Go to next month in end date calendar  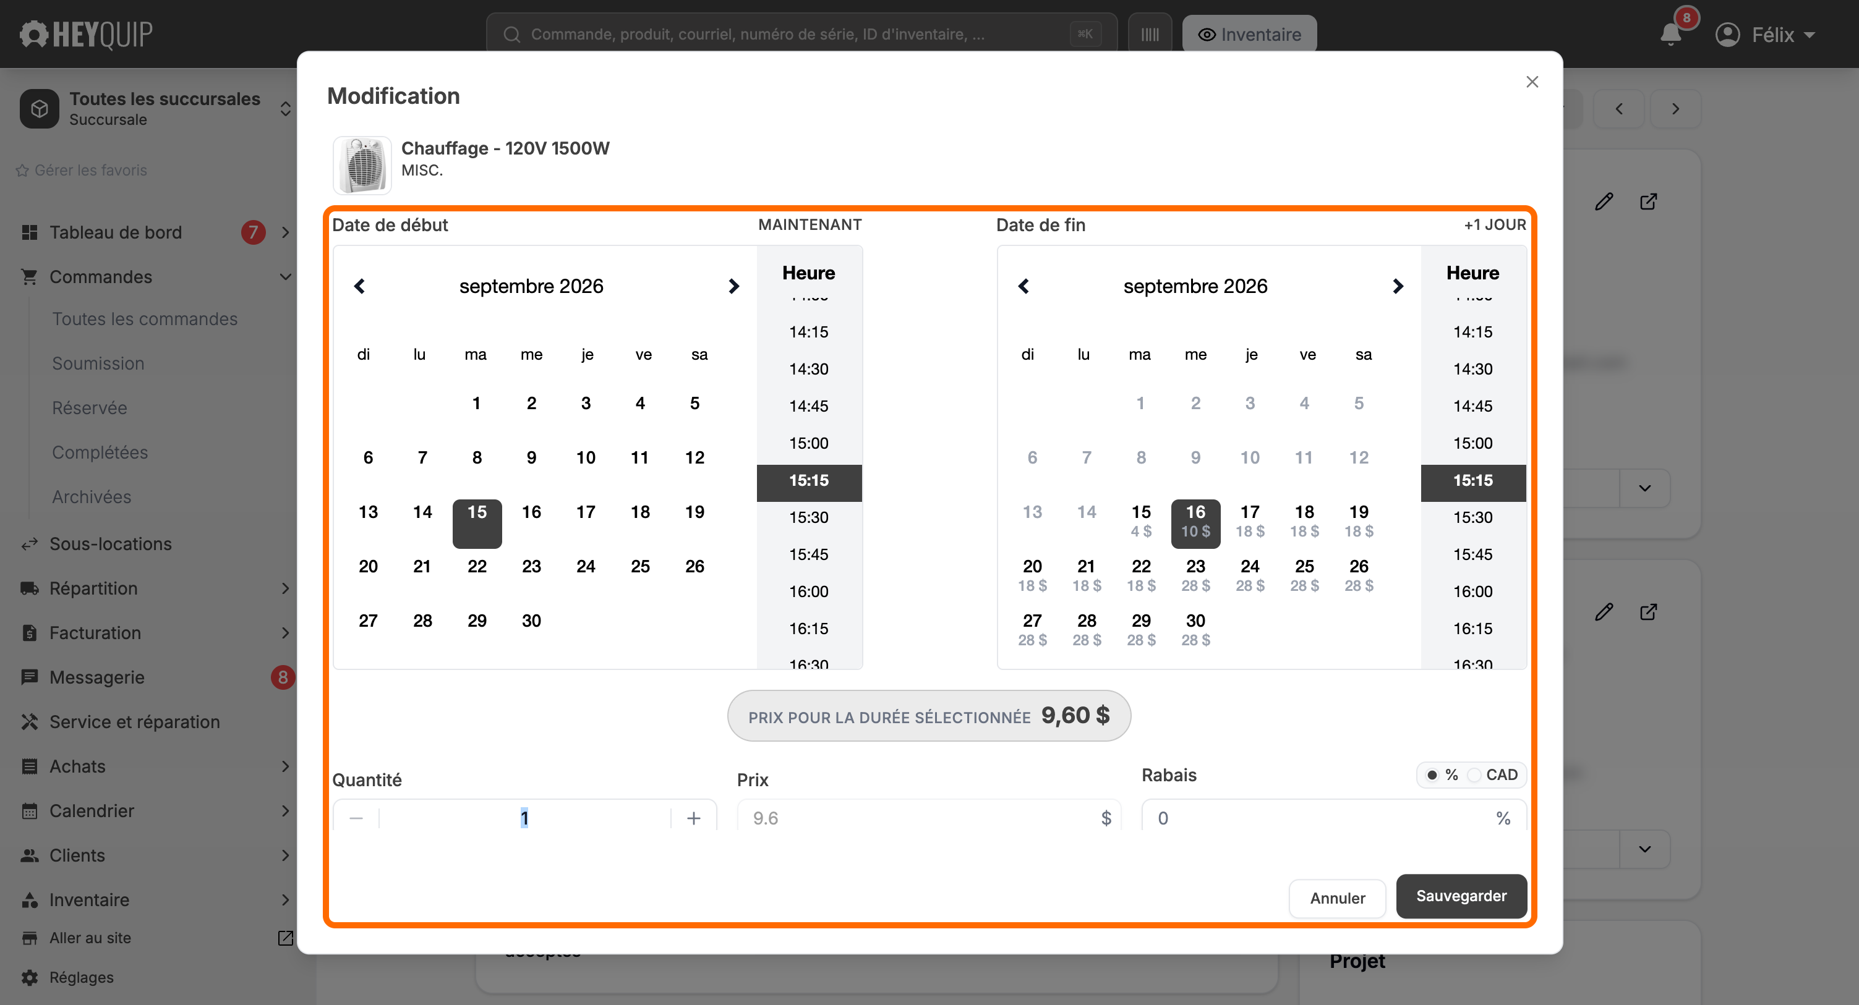click(x=1397, y=286)
